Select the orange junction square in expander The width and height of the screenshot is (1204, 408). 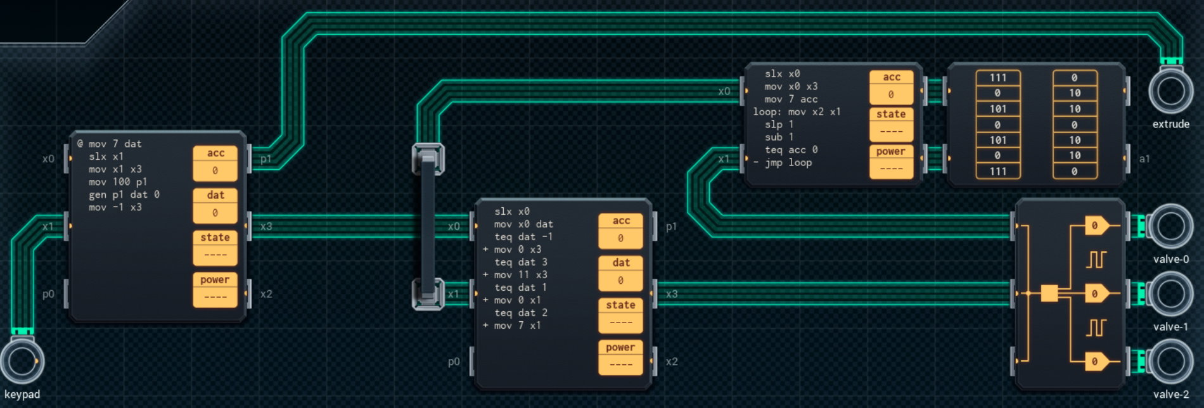coord(1049,293)
